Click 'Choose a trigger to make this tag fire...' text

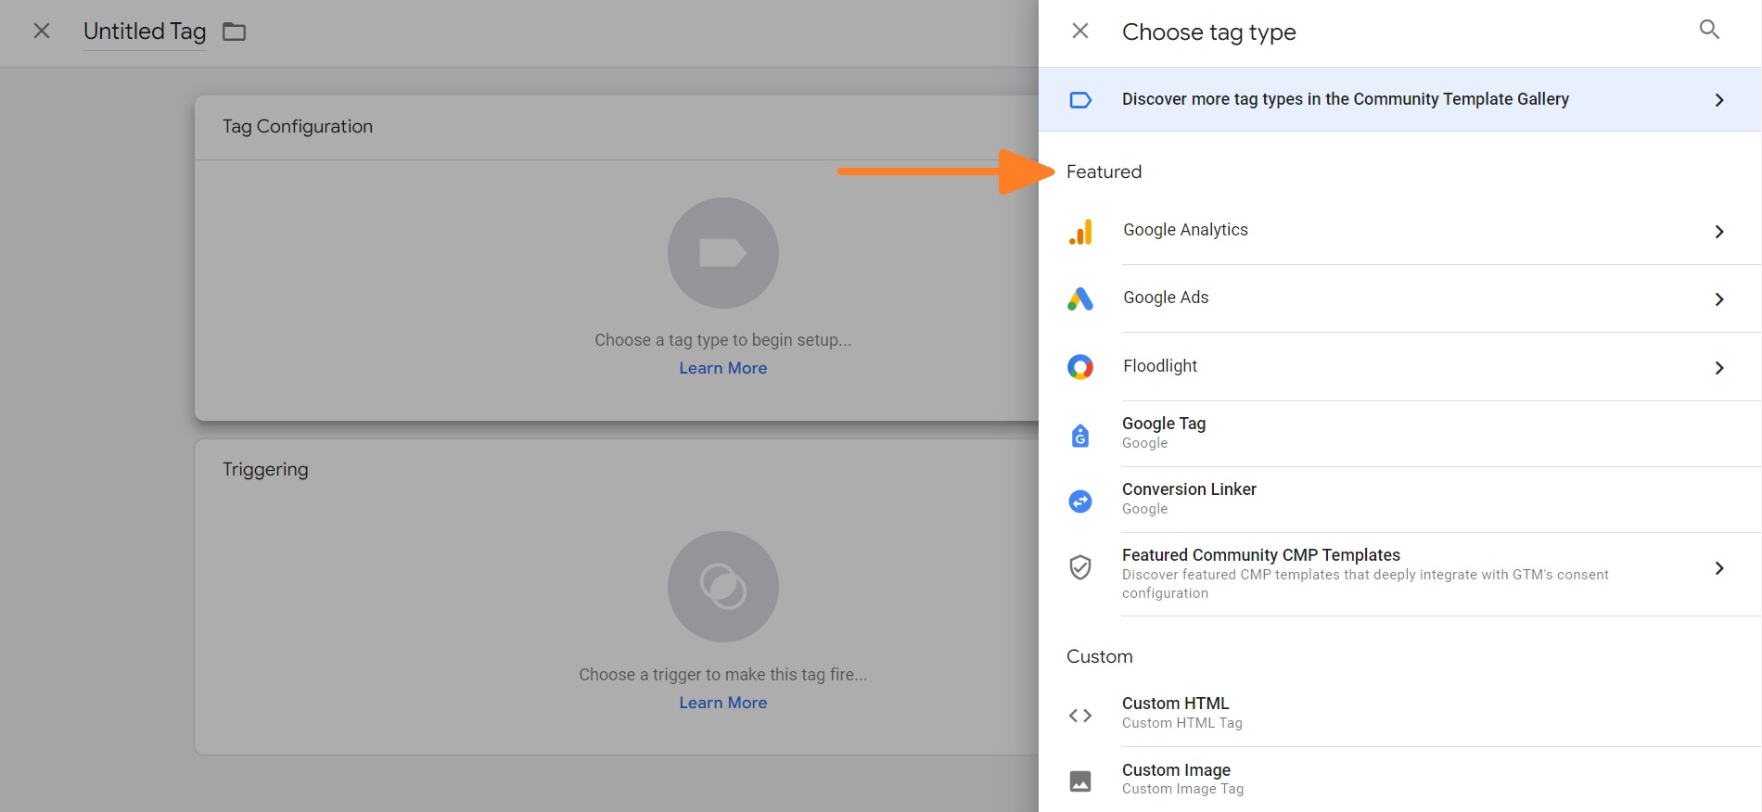tap(723, 675)
